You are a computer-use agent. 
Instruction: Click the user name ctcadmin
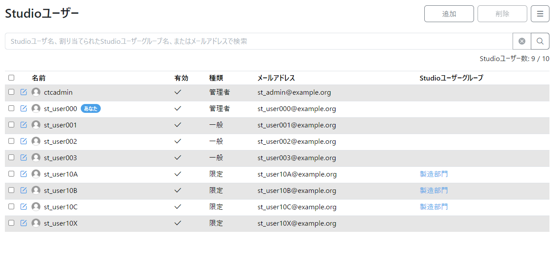point(58,92)
